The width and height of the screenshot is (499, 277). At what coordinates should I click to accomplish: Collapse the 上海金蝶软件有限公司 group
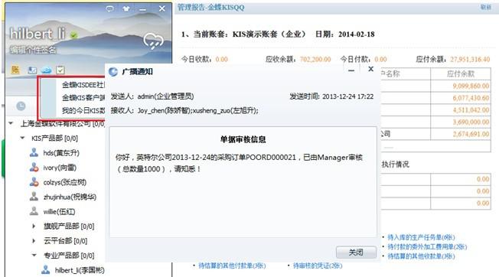(x=11, y=123)
